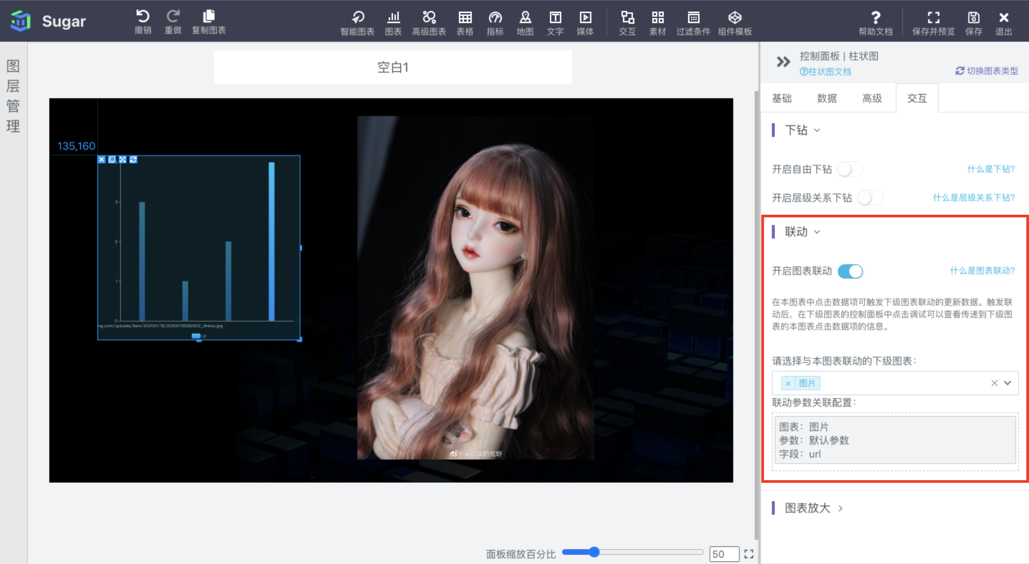This screenshot has width=1029, height=564.
Task: Open 什么是层级关系下钻? help link
Action: (974, 198)
